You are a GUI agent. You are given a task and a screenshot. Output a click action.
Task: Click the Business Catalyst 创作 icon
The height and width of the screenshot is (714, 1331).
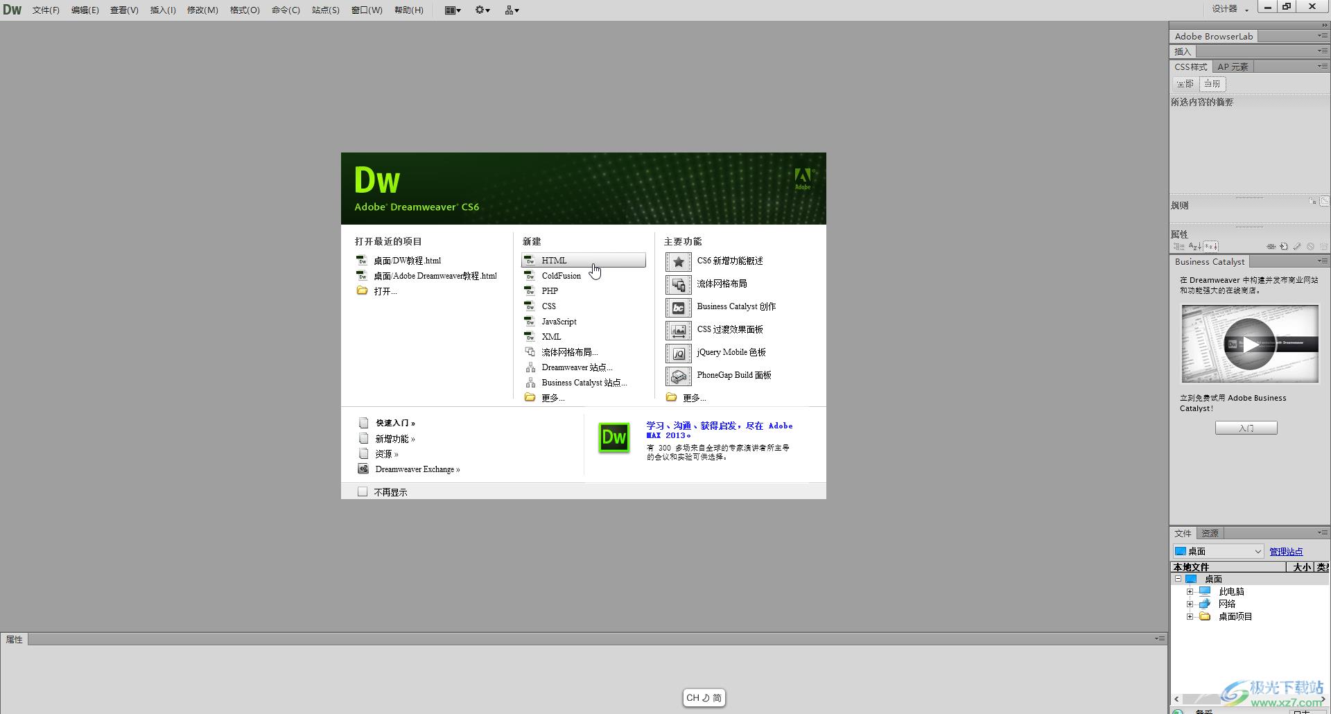point(679,307)
